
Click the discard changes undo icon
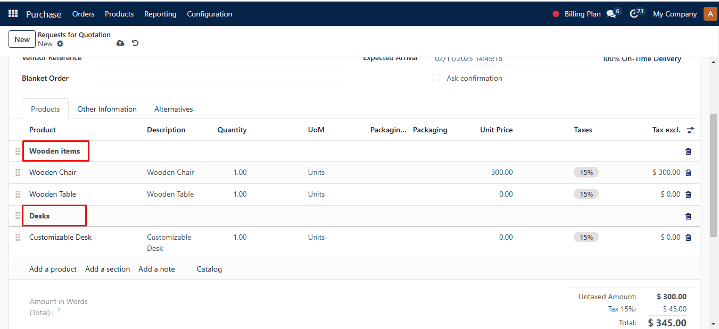(135, 43)
